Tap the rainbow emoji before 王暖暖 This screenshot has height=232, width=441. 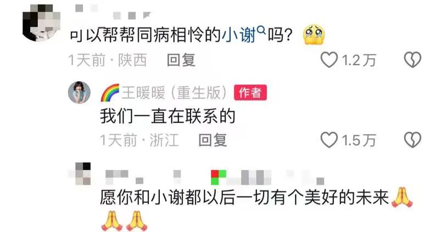[x=110, y=93]
